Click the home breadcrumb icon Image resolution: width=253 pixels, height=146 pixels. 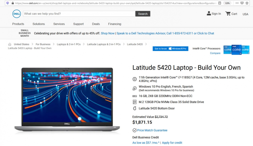pyautogui.click(x=10, y=44)
